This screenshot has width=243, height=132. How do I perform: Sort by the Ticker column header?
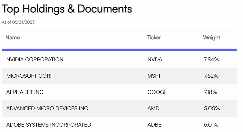tap(154, 38)
